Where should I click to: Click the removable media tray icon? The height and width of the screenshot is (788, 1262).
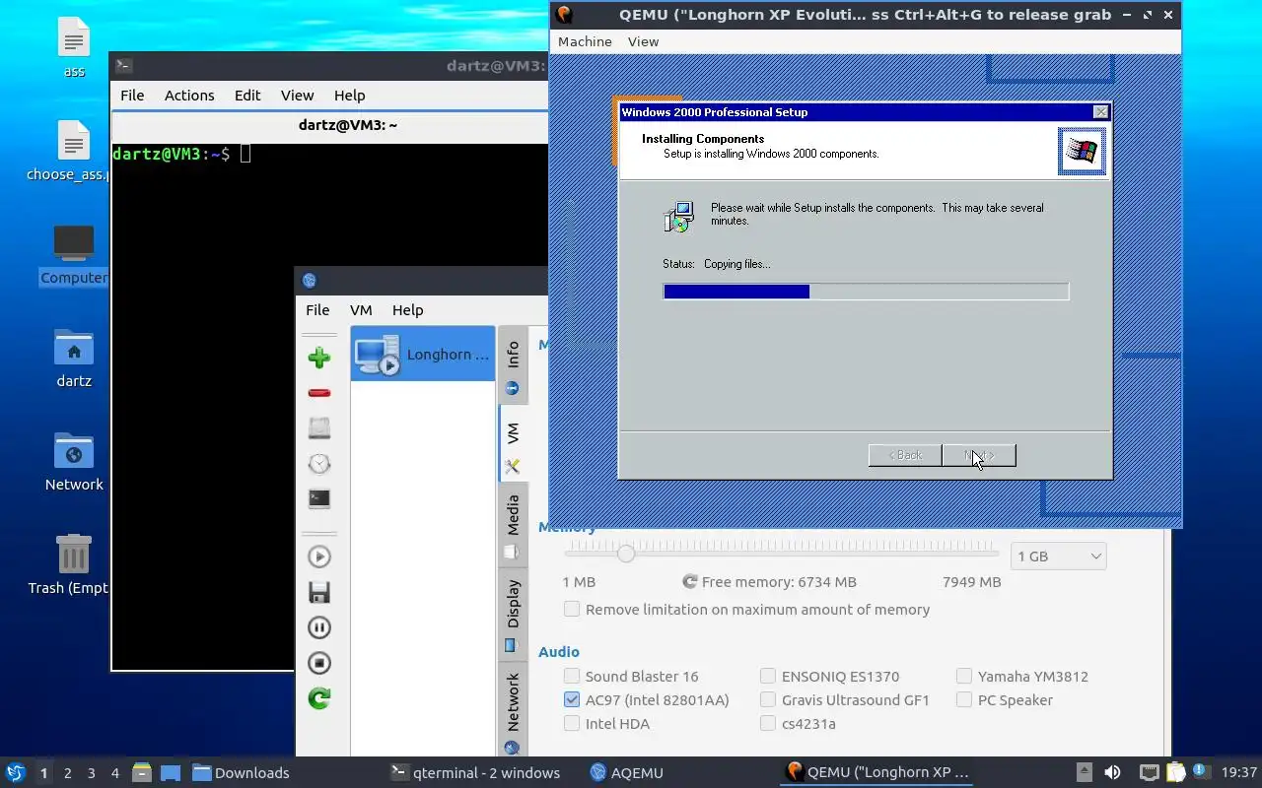(x=1084, y=772)
